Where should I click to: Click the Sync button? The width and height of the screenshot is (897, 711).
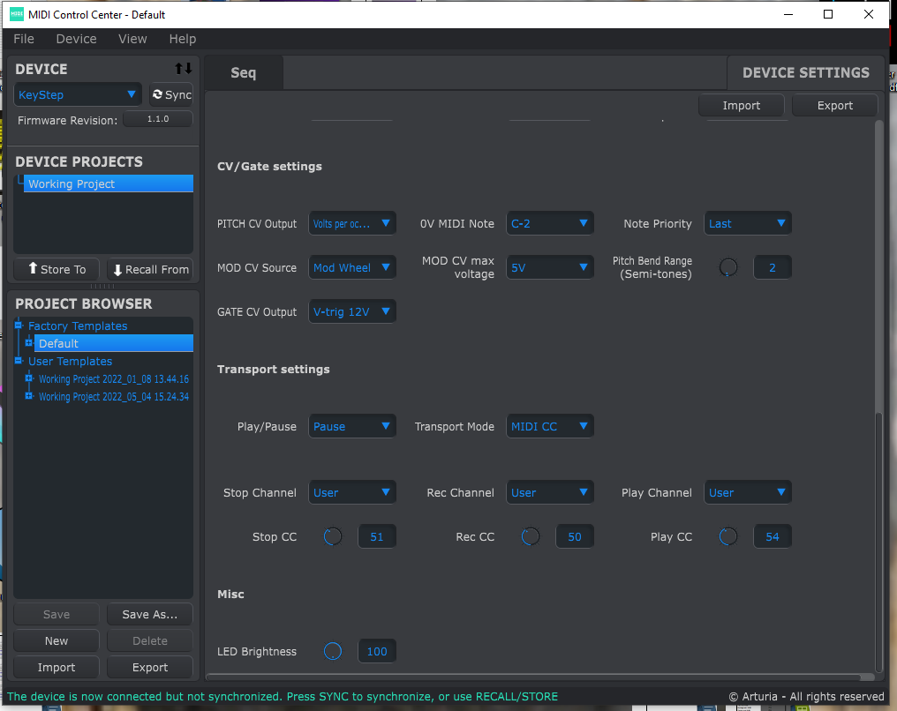pos(171,95)
